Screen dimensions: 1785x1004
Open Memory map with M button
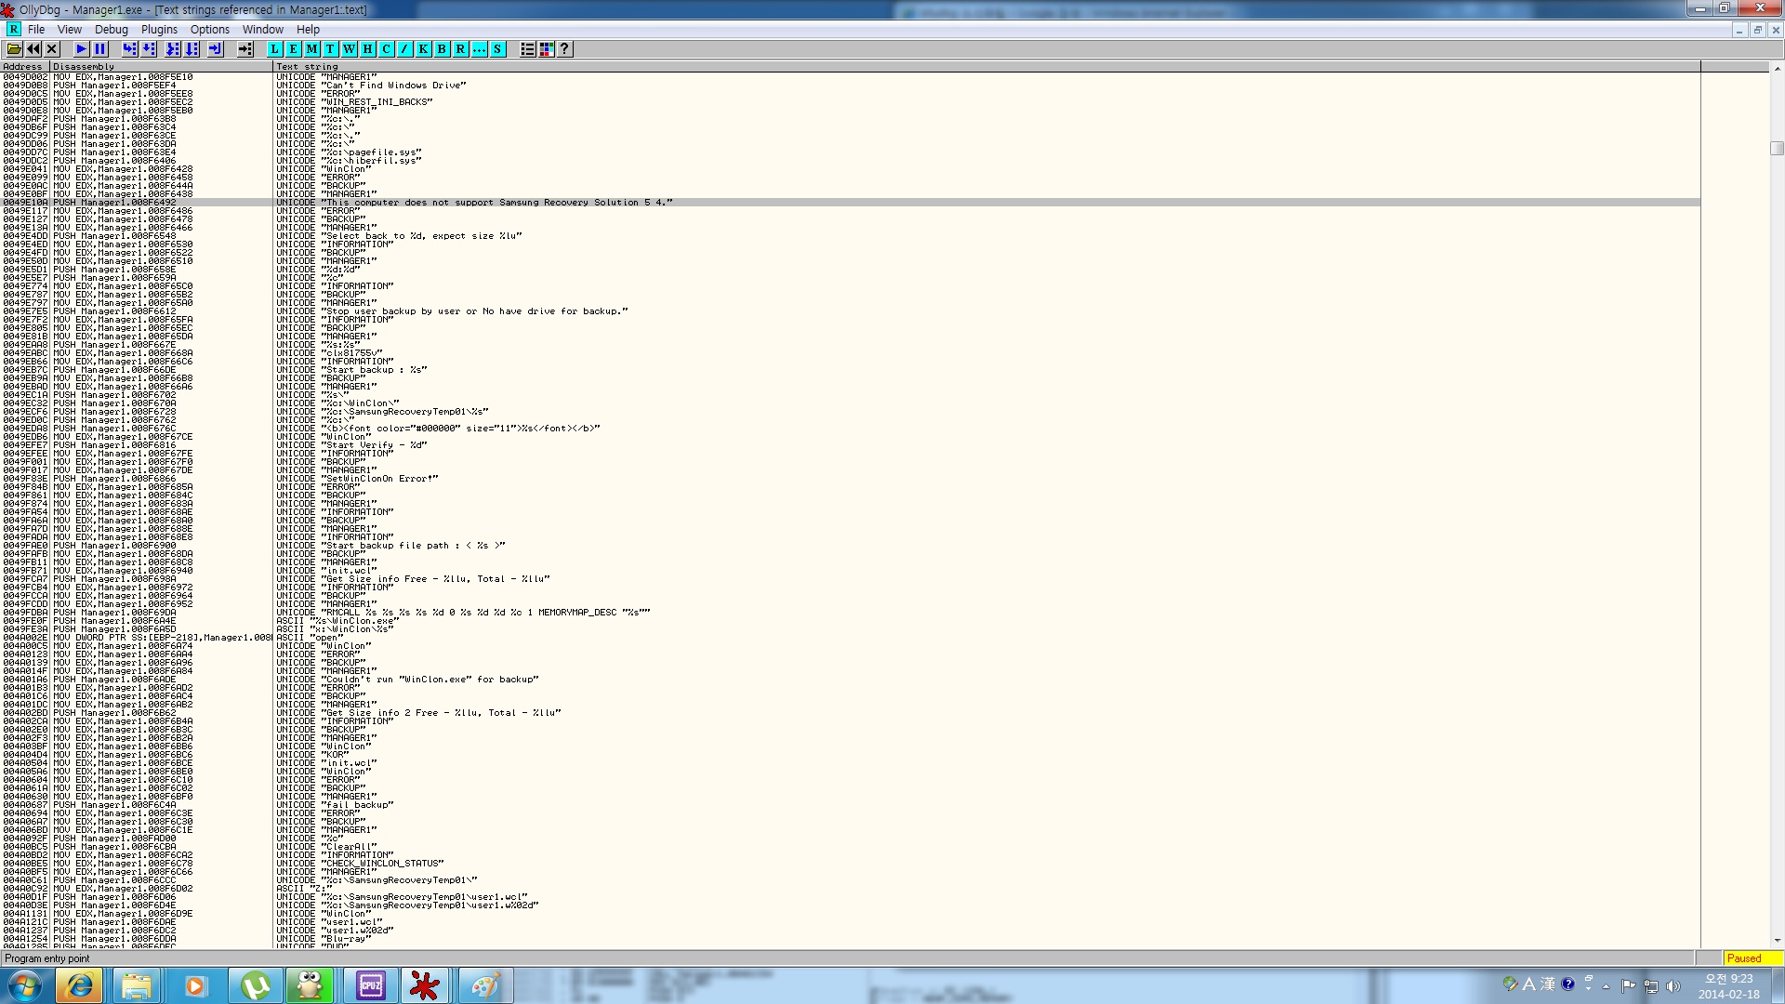[312, 49]
